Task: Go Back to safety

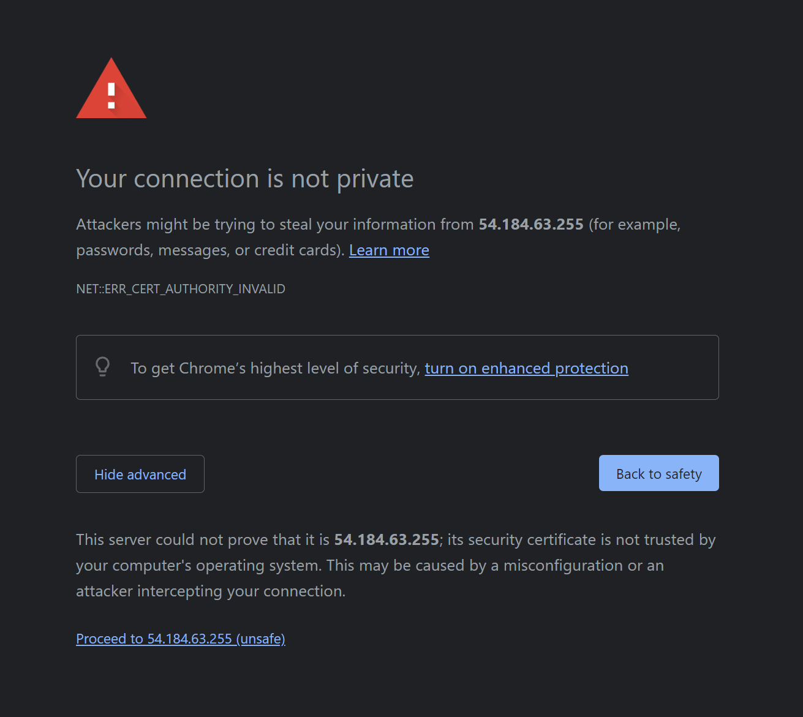Action: point(659,473)
